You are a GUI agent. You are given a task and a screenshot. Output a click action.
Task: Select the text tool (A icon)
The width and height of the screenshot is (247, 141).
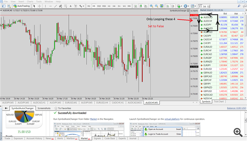(70, 6)
